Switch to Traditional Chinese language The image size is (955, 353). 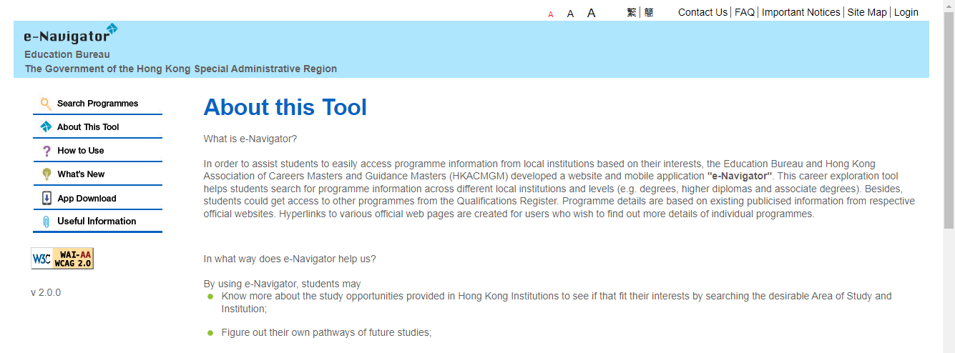pos(632,12)
